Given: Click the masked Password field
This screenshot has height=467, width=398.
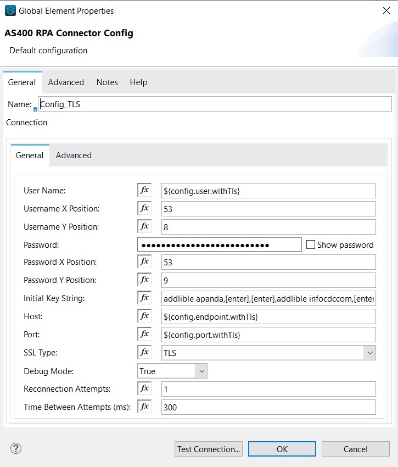Looking at the screenshot, I should click(220, 244).
